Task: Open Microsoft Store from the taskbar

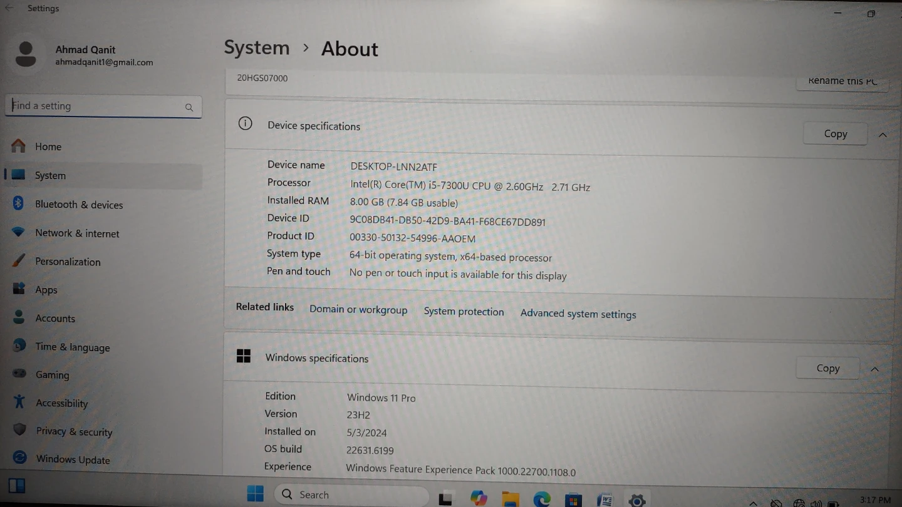Action: pyautogui.click(x=573, y=499)
